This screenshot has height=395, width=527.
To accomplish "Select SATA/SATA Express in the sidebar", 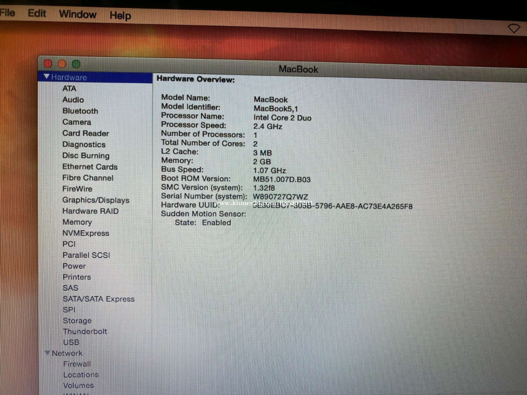I will (x=99, y=299).
